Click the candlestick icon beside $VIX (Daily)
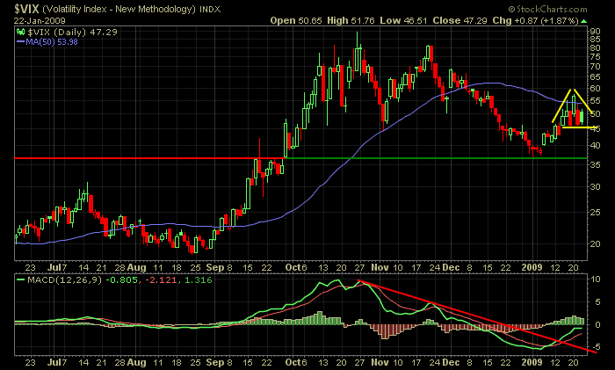Viewport: 615px width, 370px height. tap(21, 33)
